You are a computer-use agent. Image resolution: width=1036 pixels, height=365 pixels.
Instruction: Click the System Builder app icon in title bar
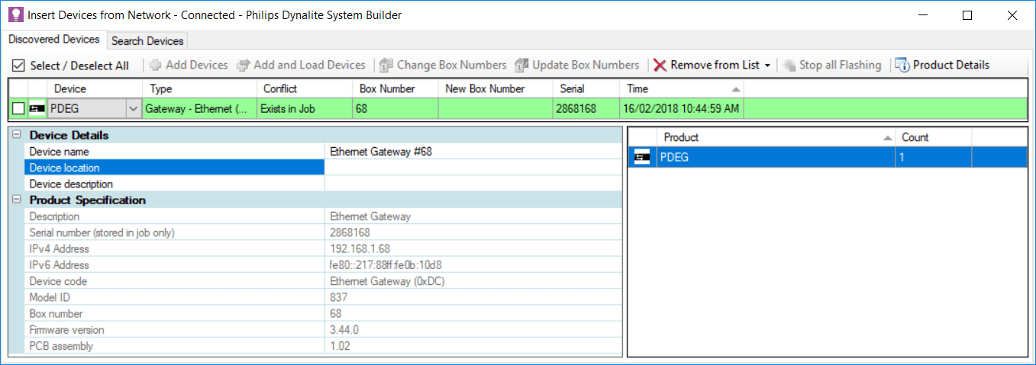click(15, 15)
